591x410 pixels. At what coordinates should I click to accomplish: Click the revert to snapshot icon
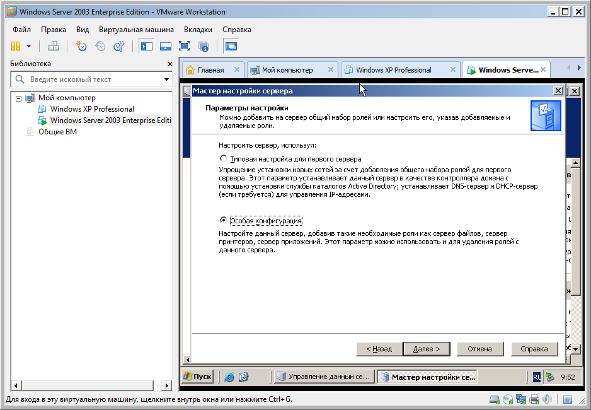pyautogui.click(x=100, y=47)
